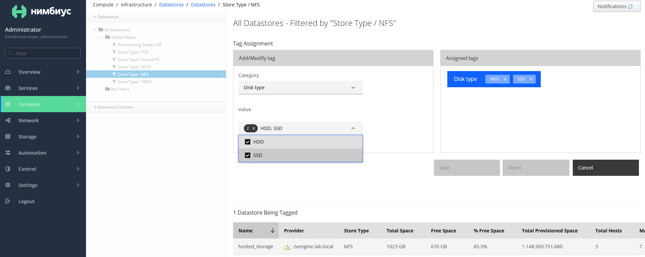Expand the Services menu chevron
This screenshot has width=645, height=257.
coord(78,88)
